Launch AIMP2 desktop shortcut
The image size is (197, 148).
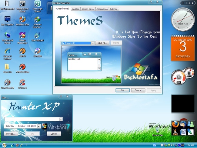[22, 52]
